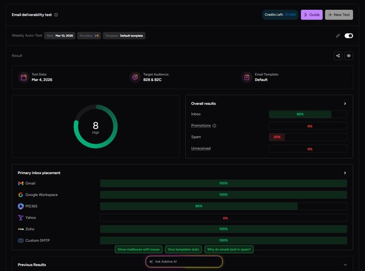Click Show mailboxes with issues suggestion
Viewport: 365px width, 271px height.
coord(138,249)
